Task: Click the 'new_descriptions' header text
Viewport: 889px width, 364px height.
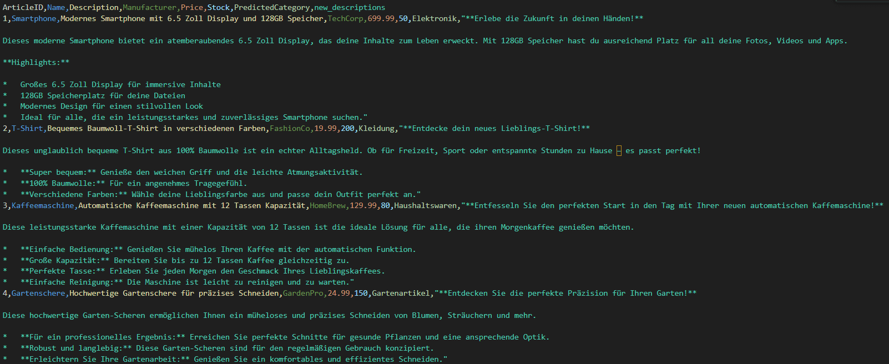Action: pos(350,8)
